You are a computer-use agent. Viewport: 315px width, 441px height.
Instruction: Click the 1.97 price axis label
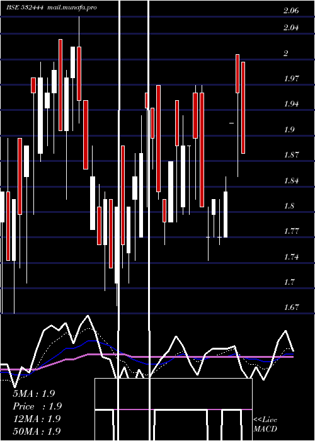[291, 79]
